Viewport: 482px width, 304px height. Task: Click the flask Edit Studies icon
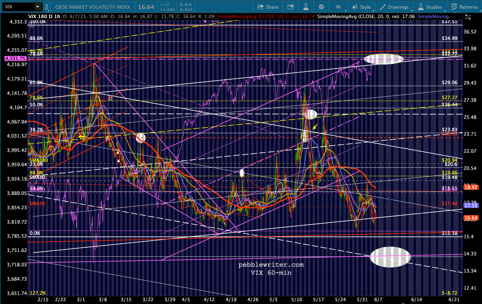pos(306,7)
